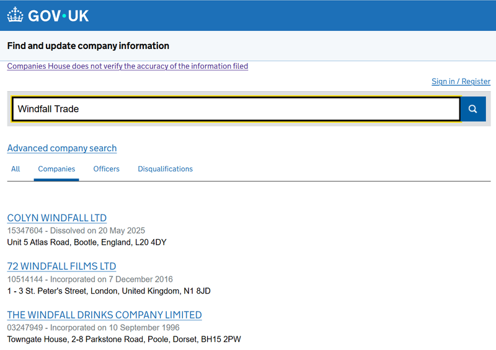Click the GOV.UK crown logo
This screenshot has height=350, width=496.
[x=15, y=15]
